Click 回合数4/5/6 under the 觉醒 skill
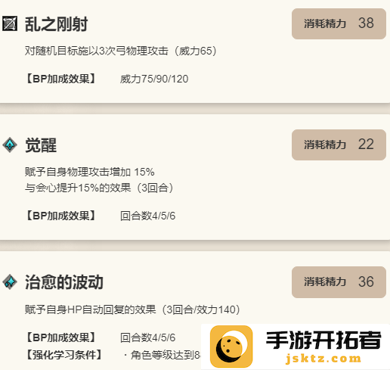Viewport: 390px width, 370px height. pyautogui.click(x=147, y=216)
